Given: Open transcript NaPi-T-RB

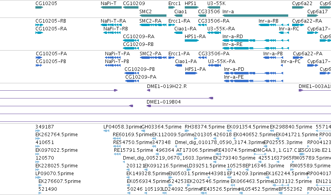Looking at the screenshot, I should pyautogui.click(x=116, y=29).
